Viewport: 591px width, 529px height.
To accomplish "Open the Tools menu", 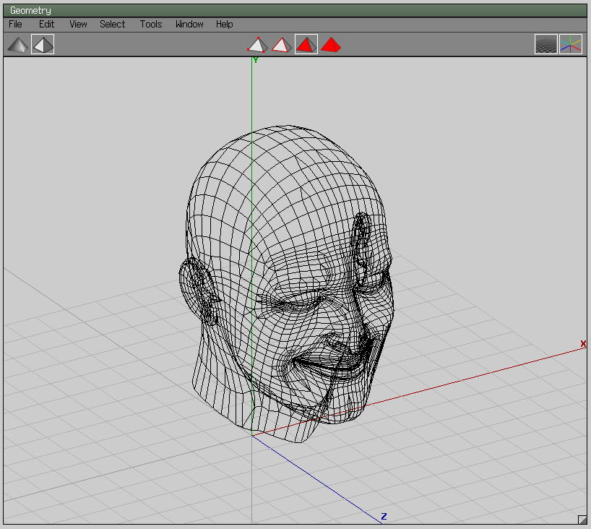I will click(x=150, y=24).
